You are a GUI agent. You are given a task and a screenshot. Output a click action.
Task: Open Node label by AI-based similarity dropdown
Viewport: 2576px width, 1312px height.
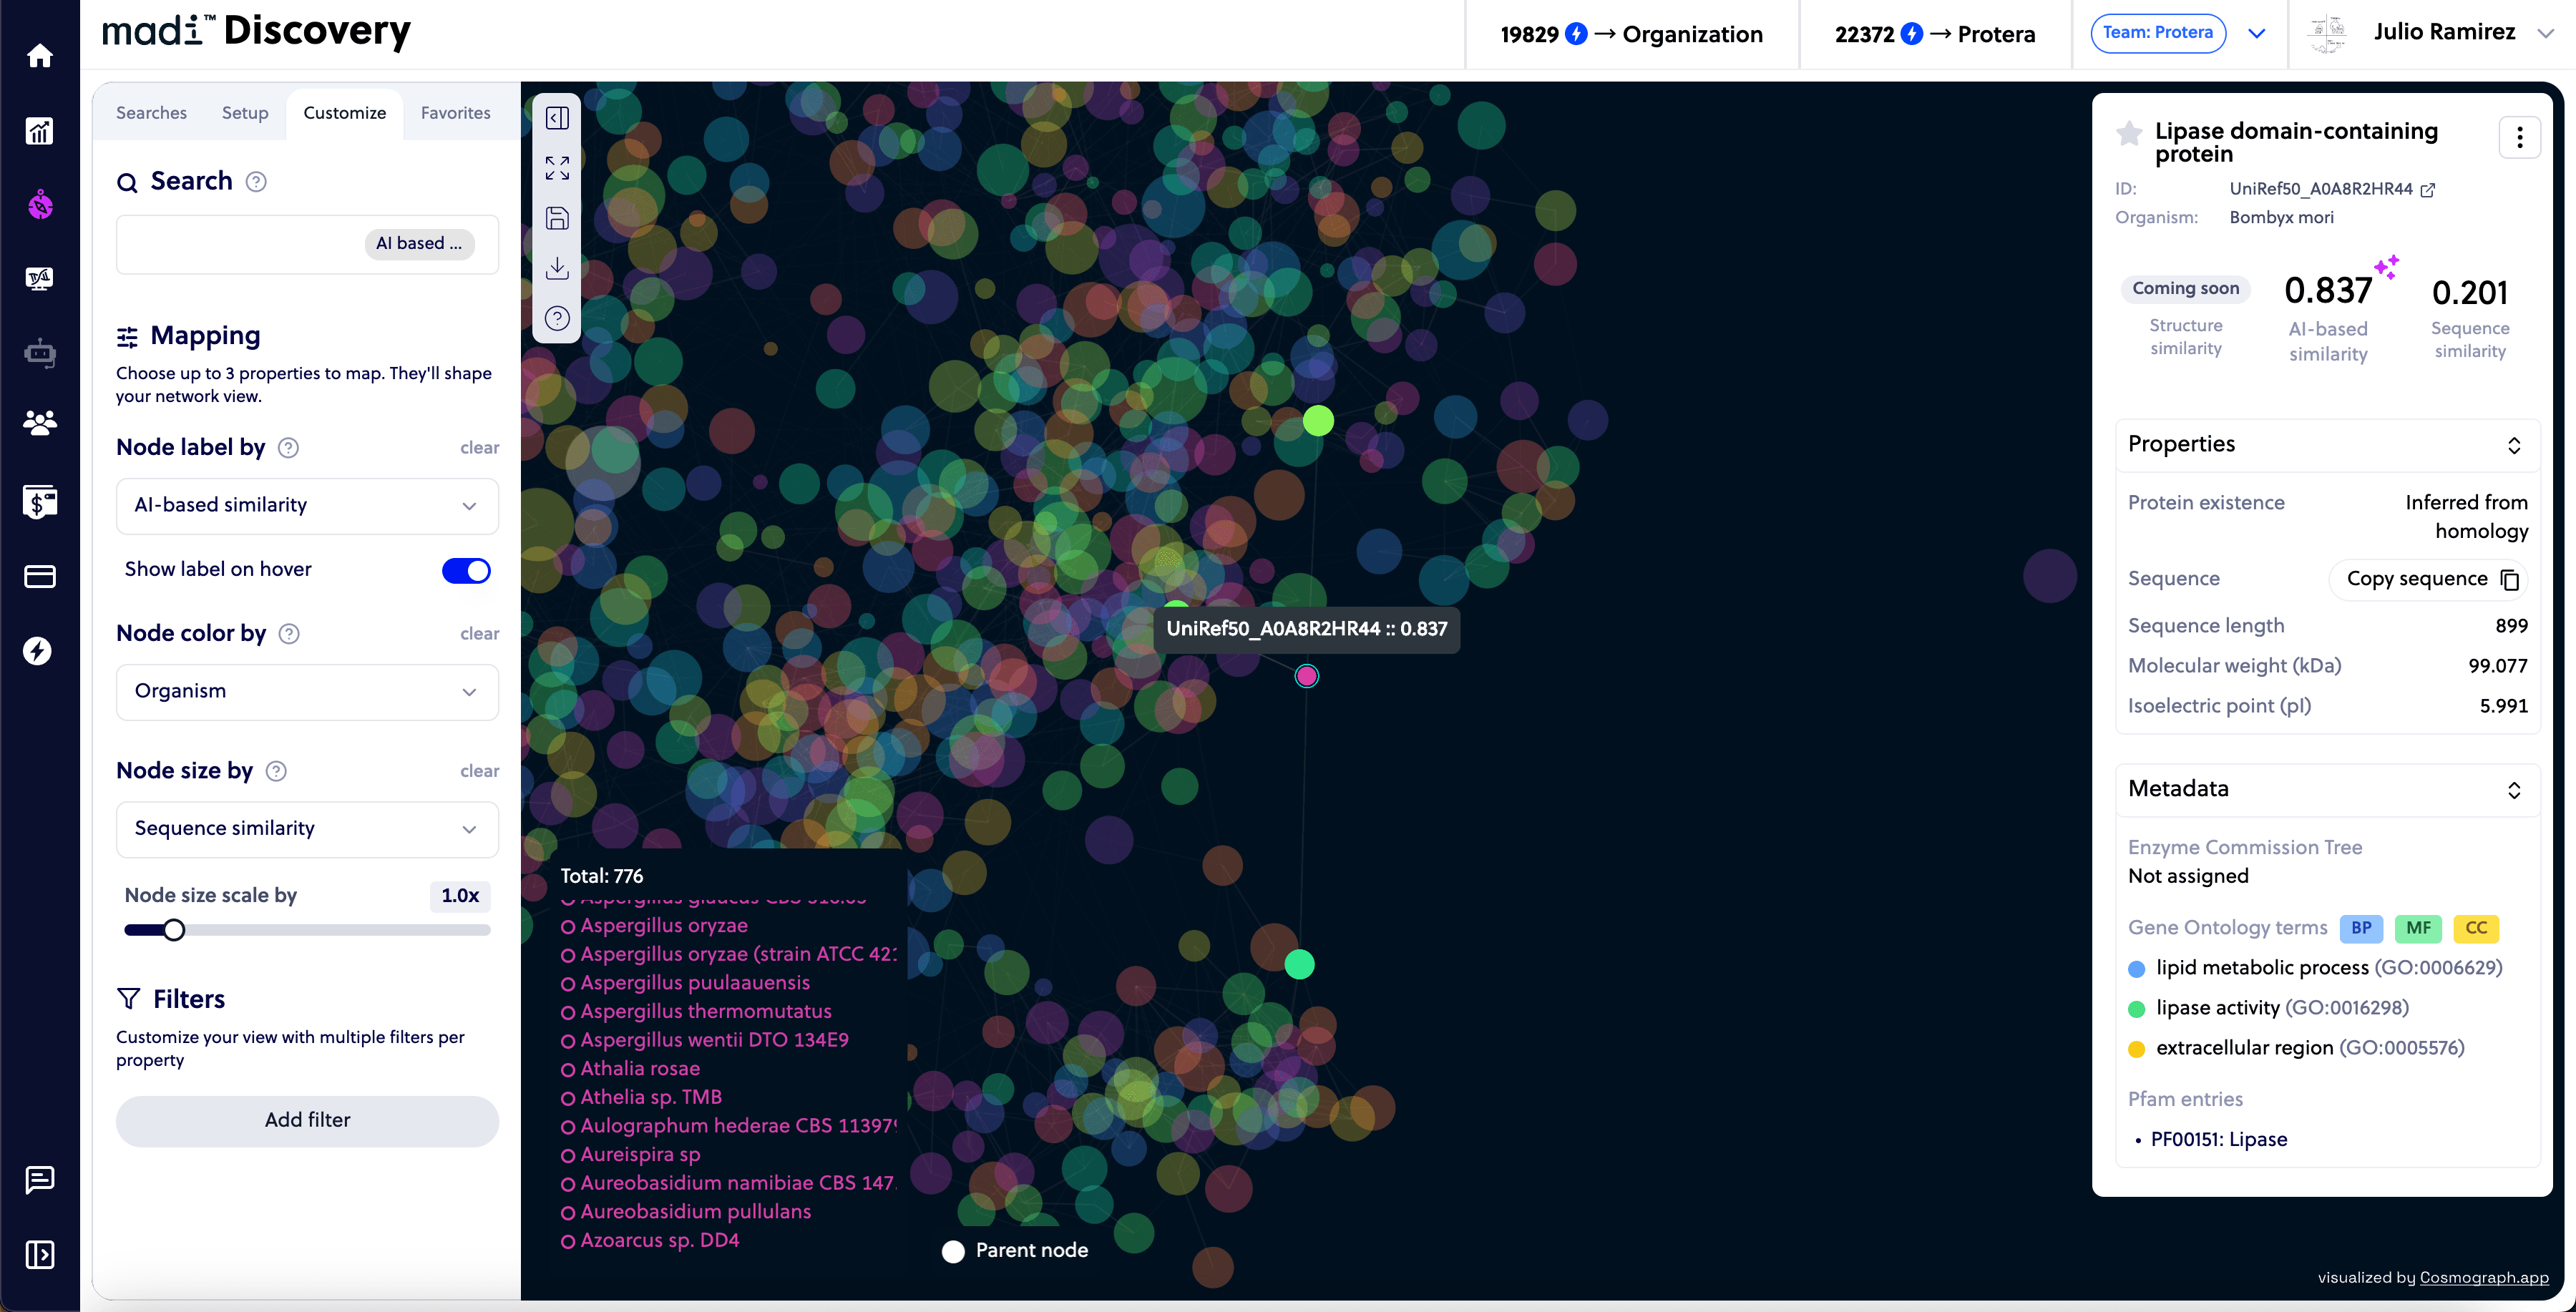[307, 506]
